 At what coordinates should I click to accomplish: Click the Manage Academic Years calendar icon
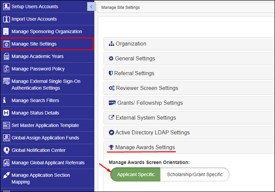click(x=7, y=57)
